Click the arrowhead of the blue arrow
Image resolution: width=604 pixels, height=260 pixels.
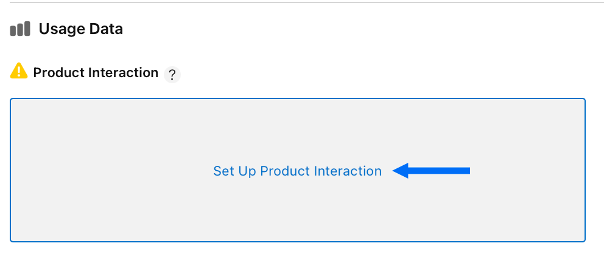(401, 171)
